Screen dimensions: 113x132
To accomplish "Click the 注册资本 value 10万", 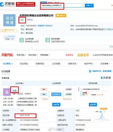I will pyautogui.click(x=22, y=111).
